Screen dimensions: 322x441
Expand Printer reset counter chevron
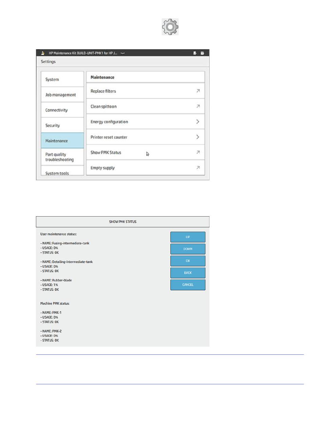[198, 137]
